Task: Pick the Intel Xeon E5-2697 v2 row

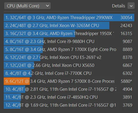Action: [69, 57]
